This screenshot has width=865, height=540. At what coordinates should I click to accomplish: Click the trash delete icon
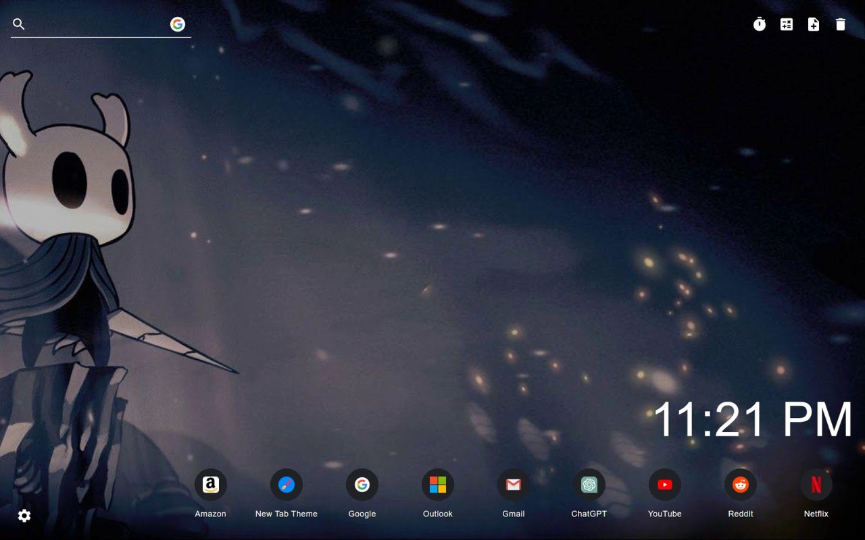pos(841,24)
